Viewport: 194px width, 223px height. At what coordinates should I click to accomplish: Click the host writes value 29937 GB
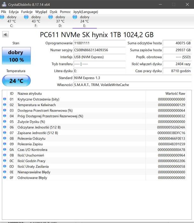177,50
